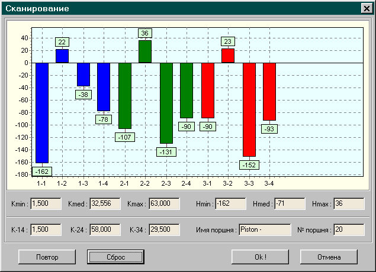Close the Сканирование dialog window
The width and height of the screenshot is (376, 272).
pos(365,9)
